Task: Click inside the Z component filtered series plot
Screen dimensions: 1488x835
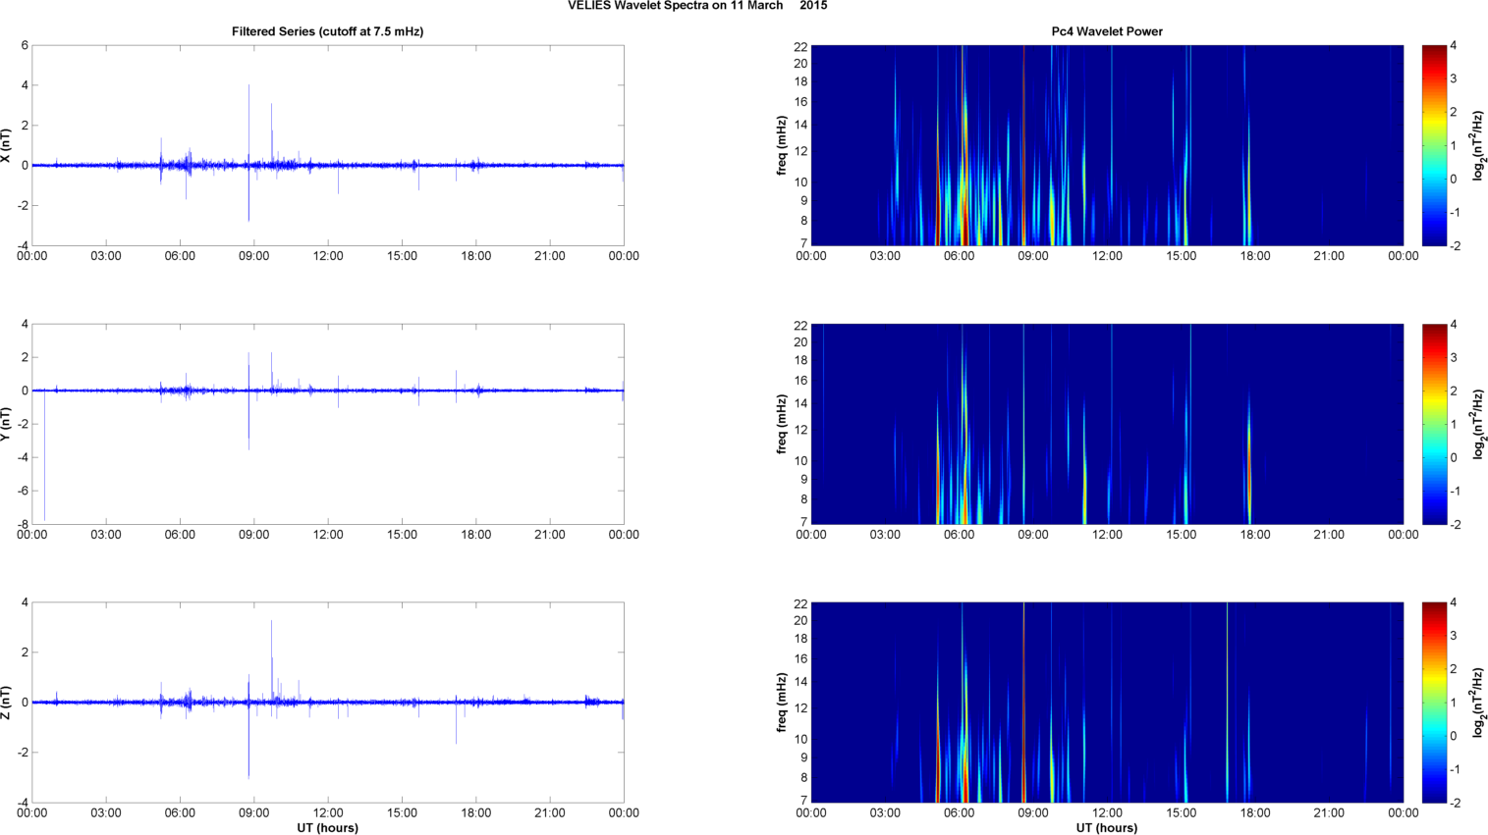Action: click(328, 703)
